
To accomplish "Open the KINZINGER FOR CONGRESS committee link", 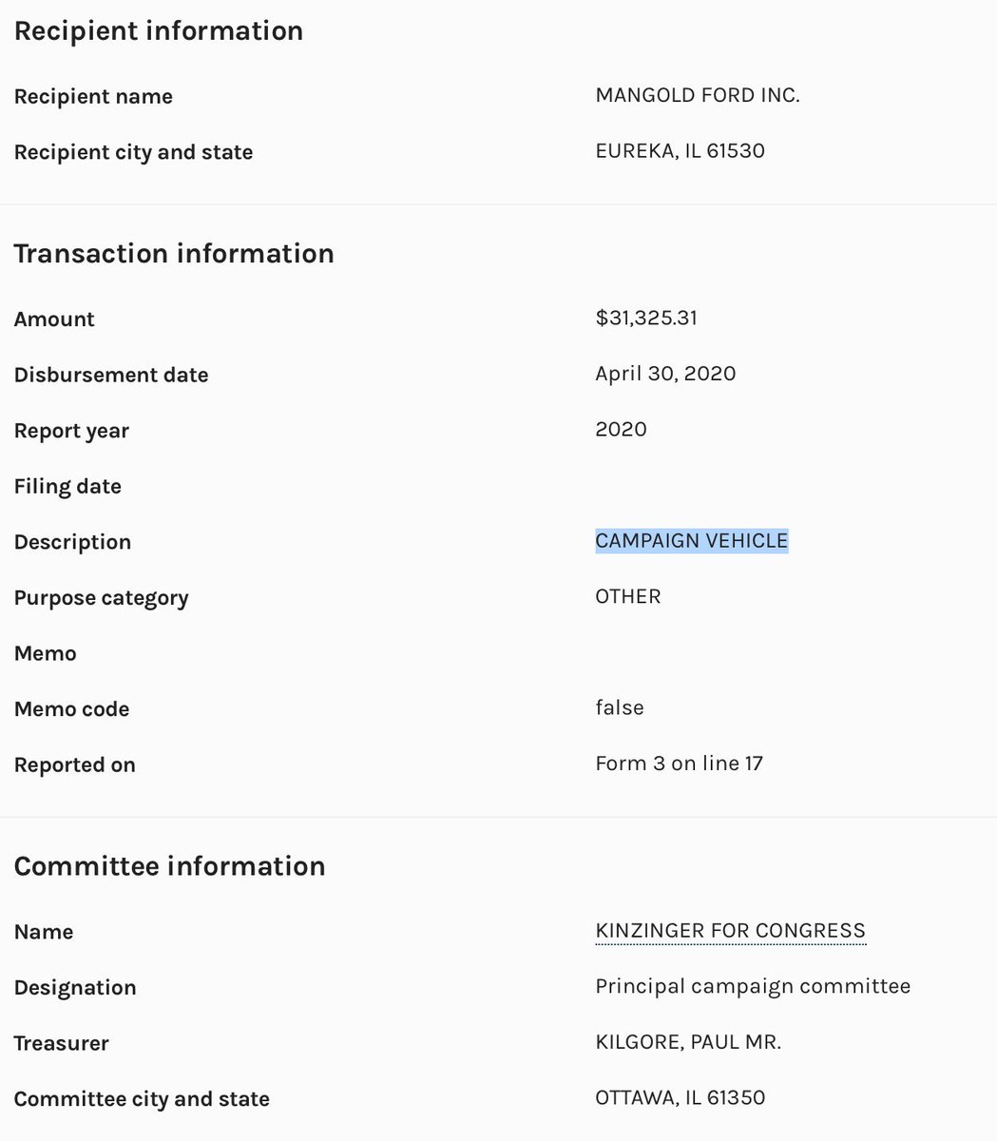I will click(x=730, y=931).
